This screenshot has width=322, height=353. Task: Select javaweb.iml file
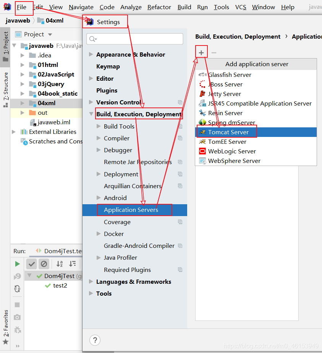[54, 122]
